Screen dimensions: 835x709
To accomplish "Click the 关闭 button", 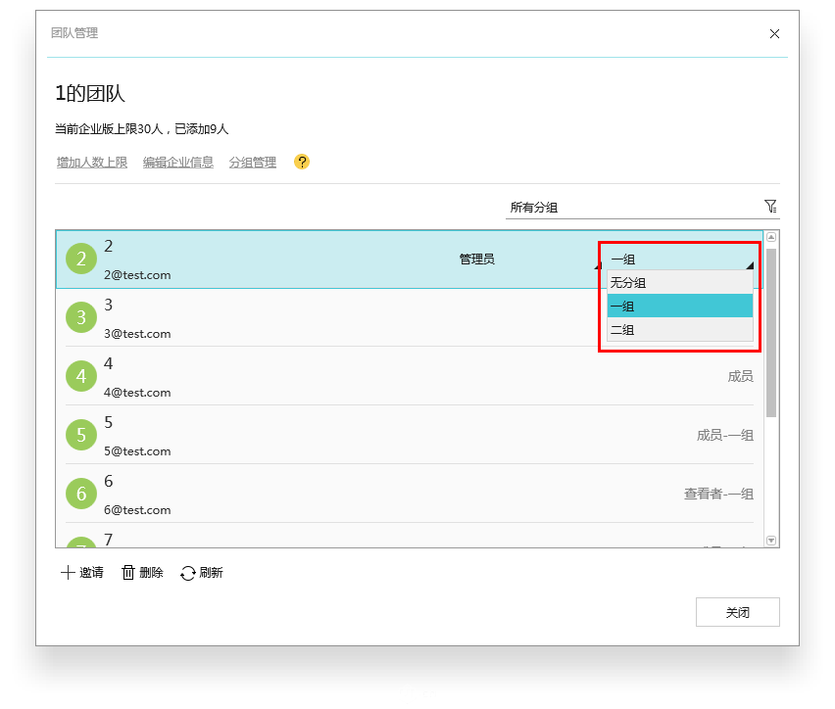I will point(738,612).
